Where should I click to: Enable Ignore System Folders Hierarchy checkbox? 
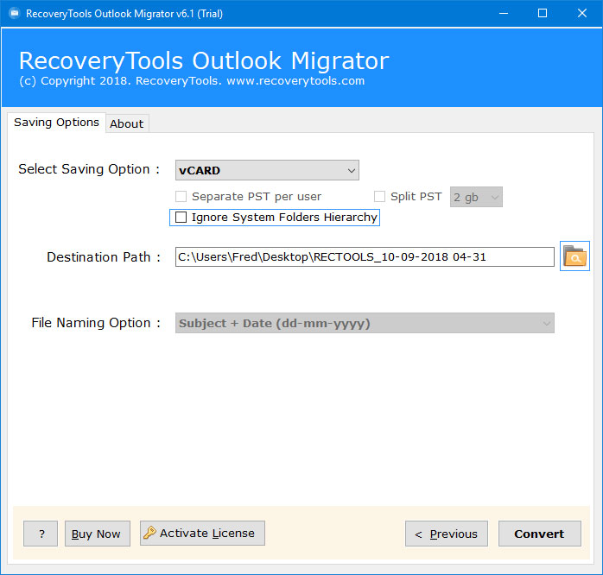[181, 218]
